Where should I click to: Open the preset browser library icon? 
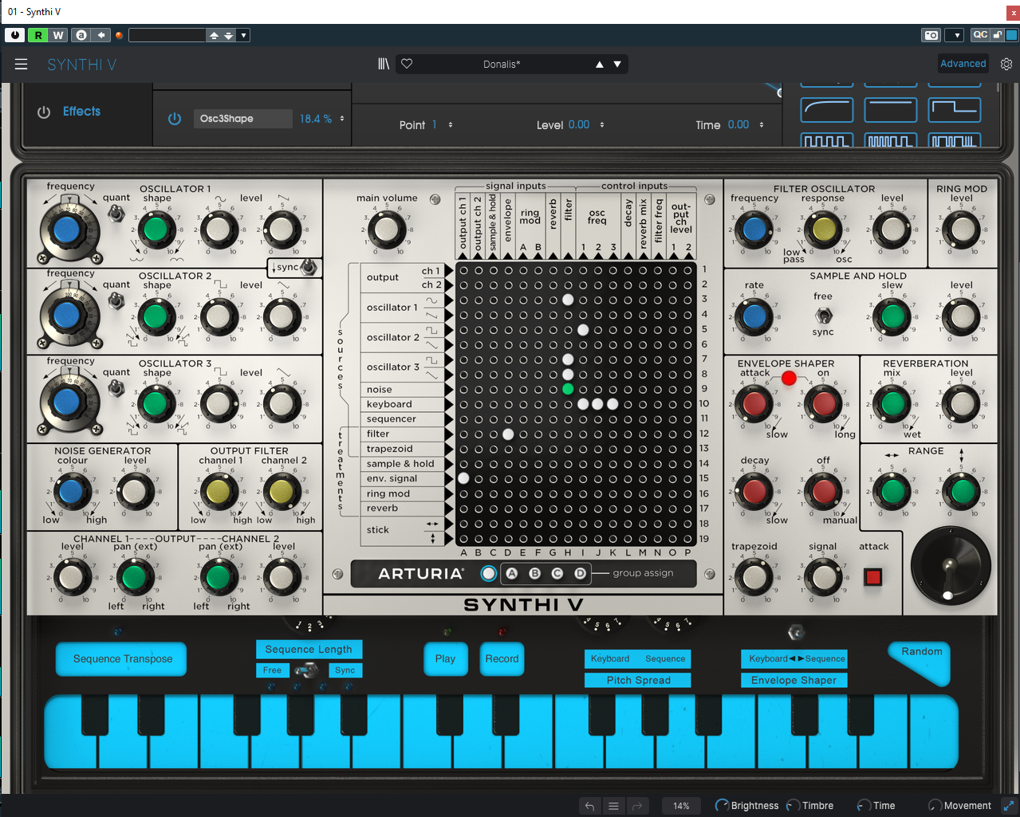pos(384,64)
